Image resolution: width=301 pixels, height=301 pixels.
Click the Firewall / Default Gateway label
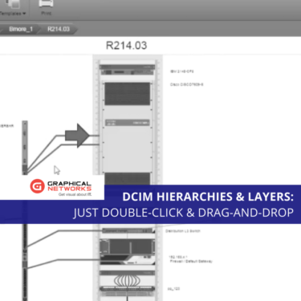[191, 261]
